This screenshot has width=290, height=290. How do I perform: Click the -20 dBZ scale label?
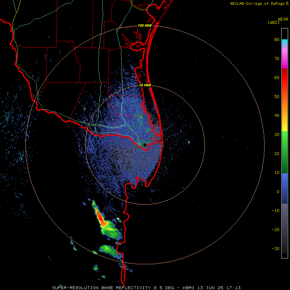tap(275, 230)
